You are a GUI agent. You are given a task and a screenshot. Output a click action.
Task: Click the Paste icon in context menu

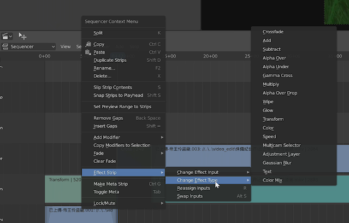tap(87, 52)
